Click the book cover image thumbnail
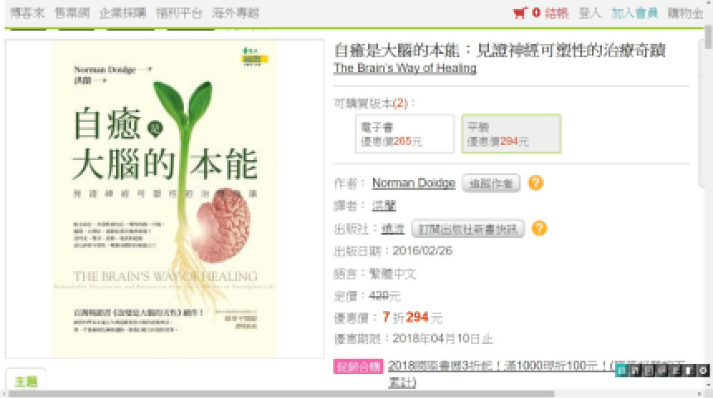The image size is (713, 398). pos(165,199)
